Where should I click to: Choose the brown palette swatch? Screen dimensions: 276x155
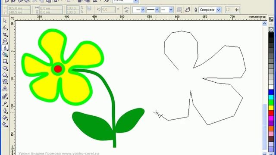[271, 139]
